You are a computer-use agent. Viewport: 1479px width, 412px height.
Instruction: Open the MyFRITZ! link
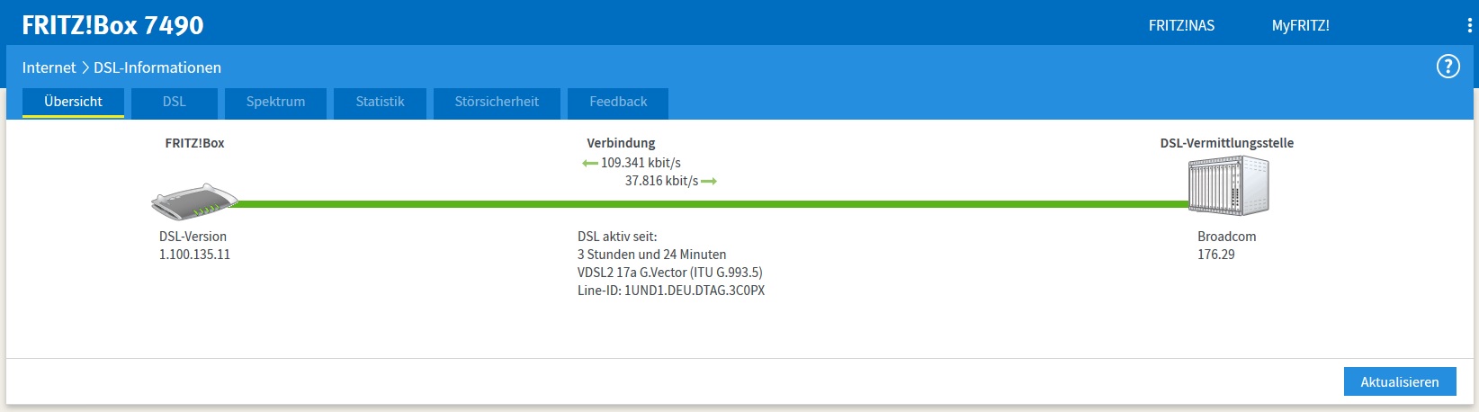(x=1300, y=26)
